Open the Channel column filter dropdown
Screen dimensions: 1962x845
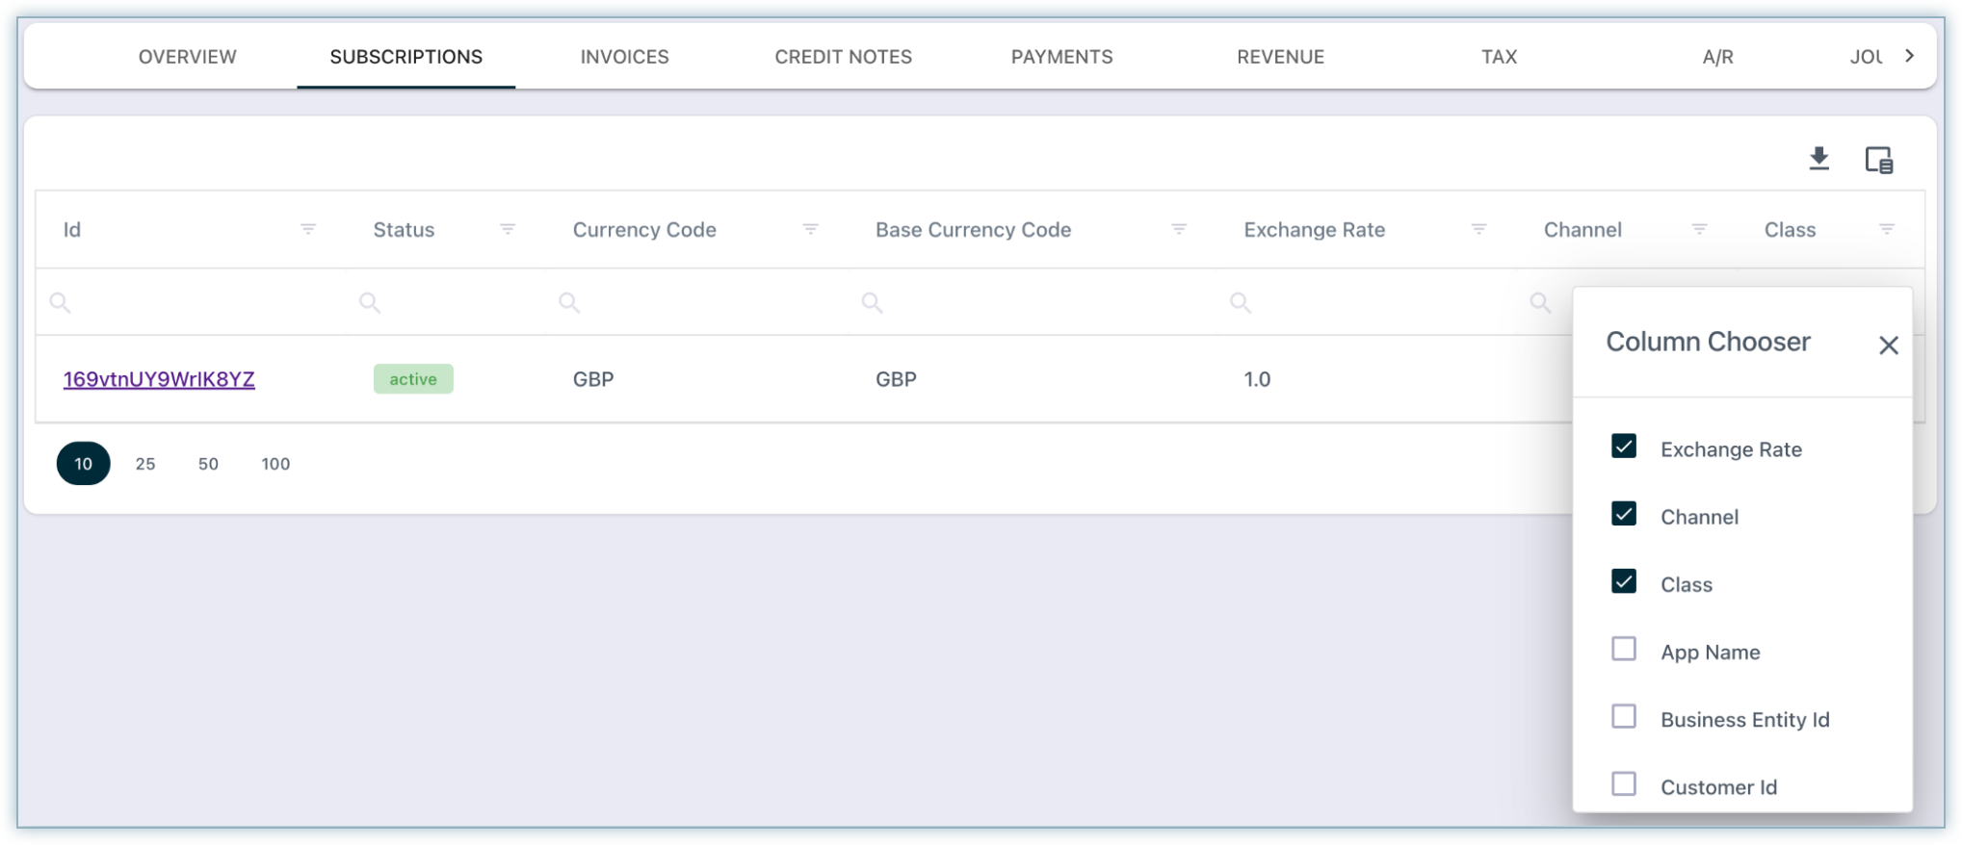pos(1699,229)
